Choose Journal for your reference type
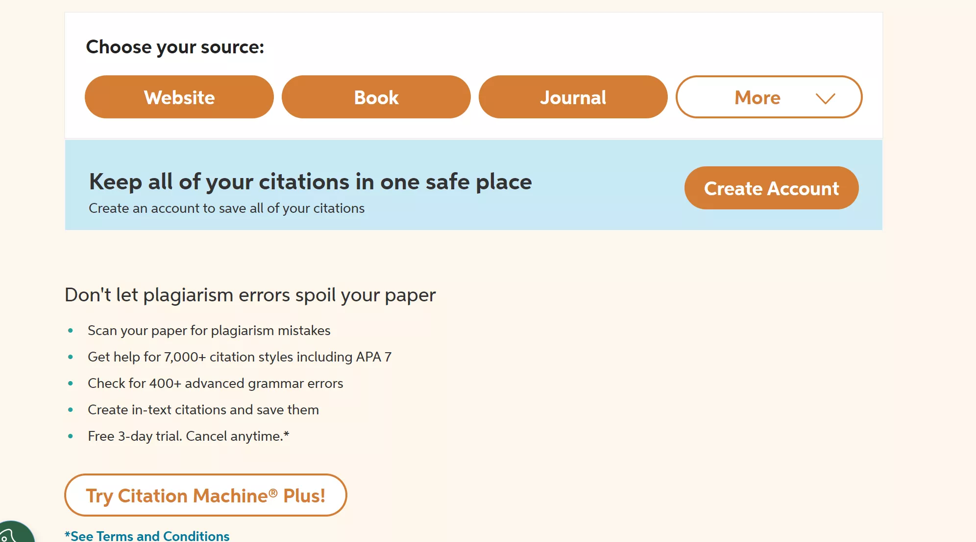The width and height of the screenshot is (976, 542). (573, 97)
